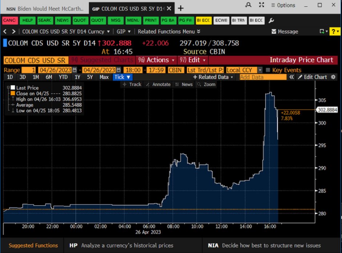The image size is (342, 253).
Task: Select the 5Y range period
Action: [x=90, y=77]
